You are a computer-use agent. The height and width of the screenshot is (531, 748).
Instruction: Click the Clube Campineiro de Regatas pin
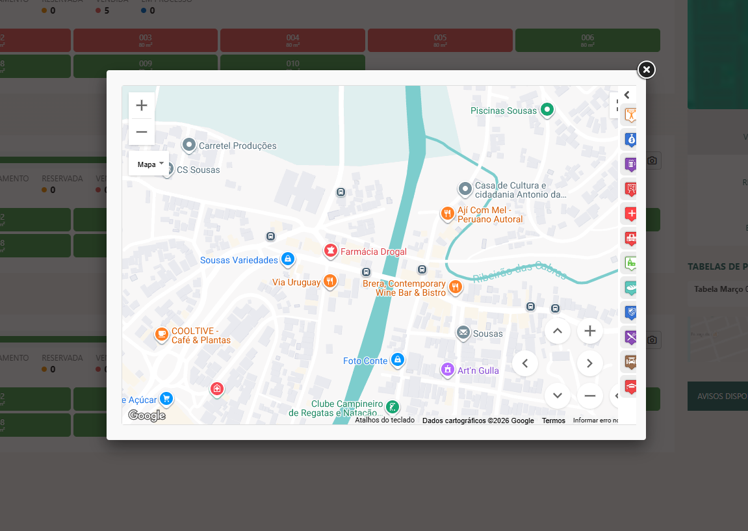(392, 407)
